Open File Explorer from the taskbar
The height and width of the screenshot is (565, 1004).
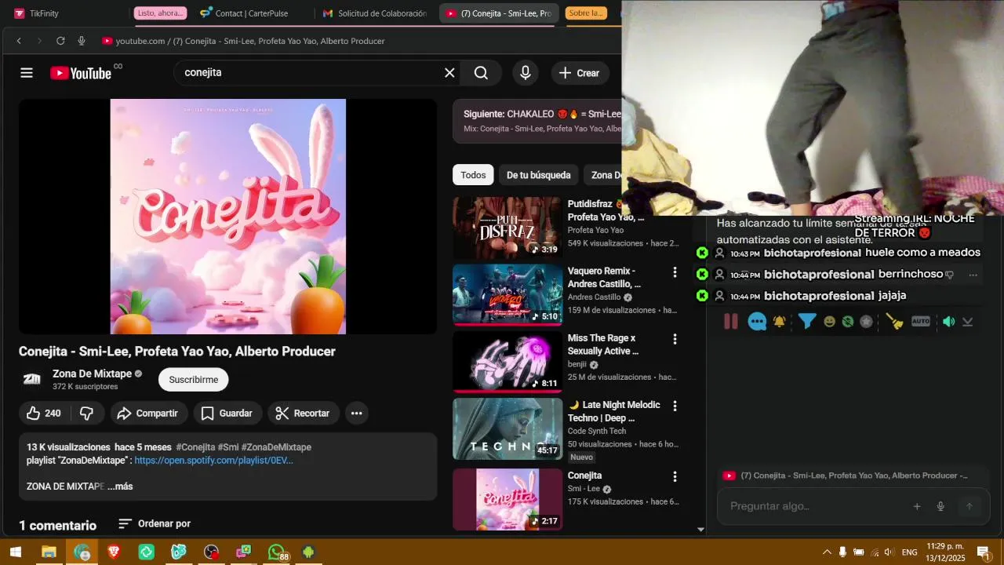tap(49, 552)
